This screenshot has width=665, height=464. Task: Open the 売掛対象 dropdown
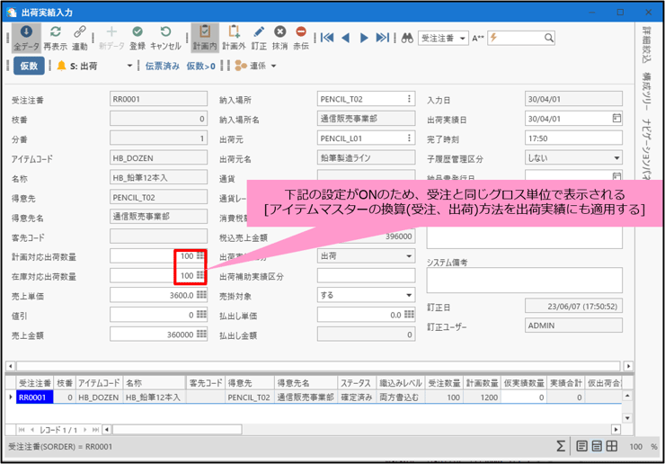coord(410,295)
